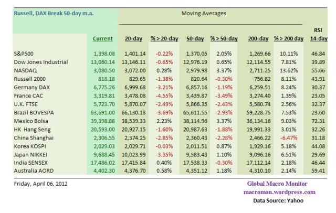Click the Global Macro Monitor text
Image resolution: width=336 pixels, height=213 pixels.
[x=277, y=184]
